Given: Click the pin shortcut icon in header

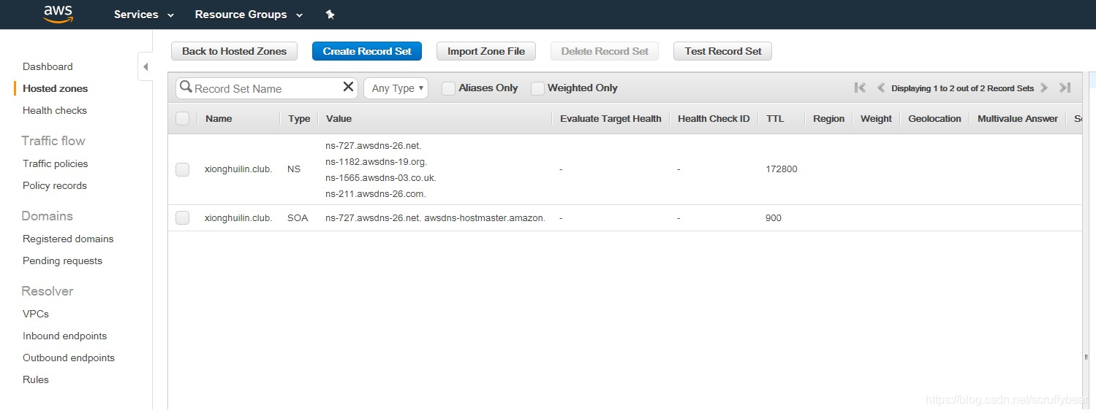Looking at the screenshot, I should pyautogui.click(x=330, y=15).
